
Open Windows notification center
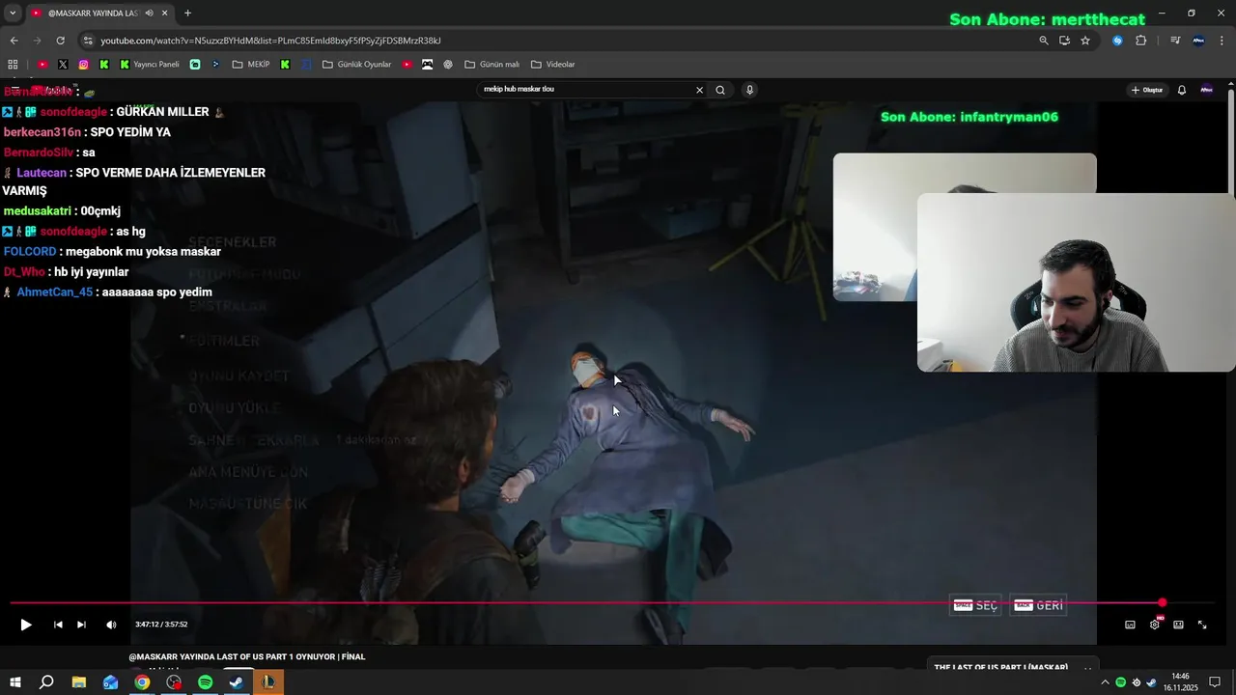1216,682
